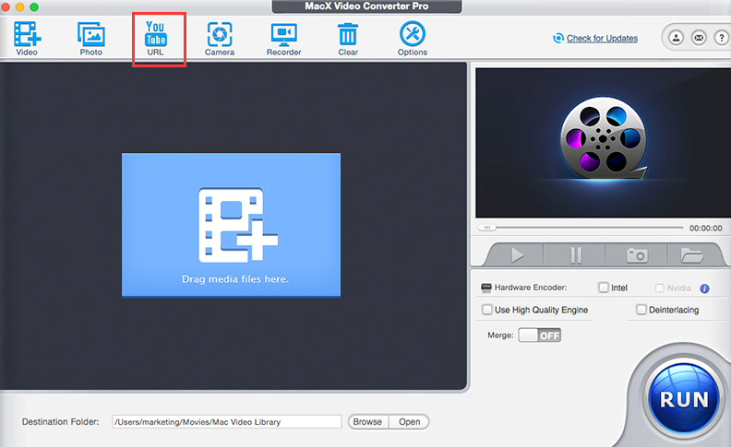Open the snapshot folder icon
The width and height of the screenshot is (731, 447).
[x=692, y=255]
